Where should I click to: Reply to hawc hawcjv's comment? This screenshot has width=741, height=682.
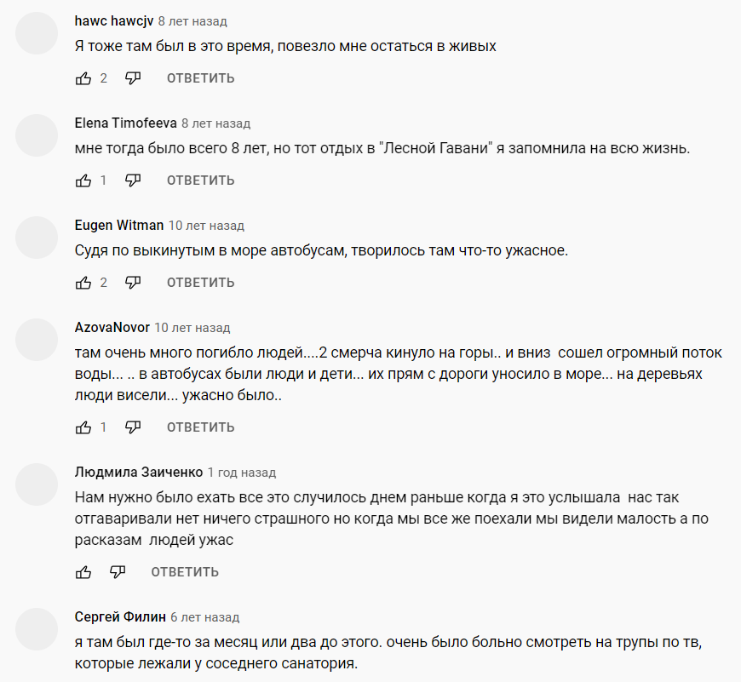point(200,78)
